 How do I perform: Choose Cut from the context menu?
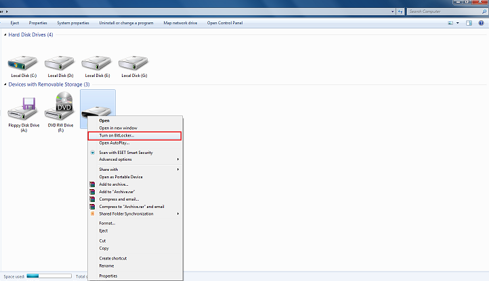pyautogui.click(x=135, y=241)
